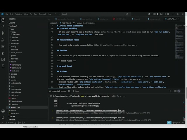Open the View menu
Image resolution: width=187 pixels, height=140 pixels.
click(26, 14)
